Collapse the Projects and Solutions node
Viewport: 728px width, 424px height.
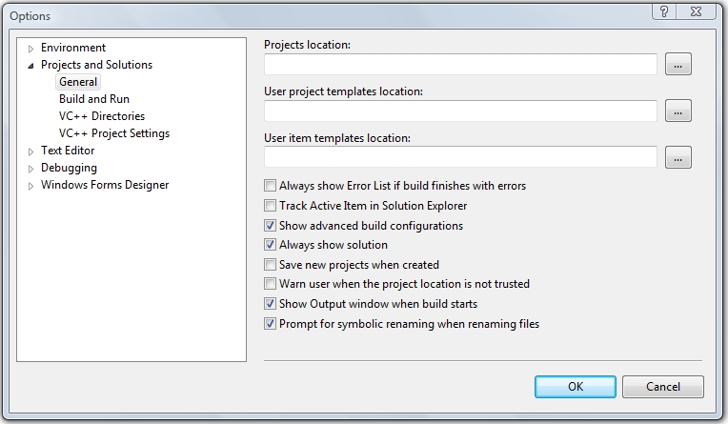[31, 66]
